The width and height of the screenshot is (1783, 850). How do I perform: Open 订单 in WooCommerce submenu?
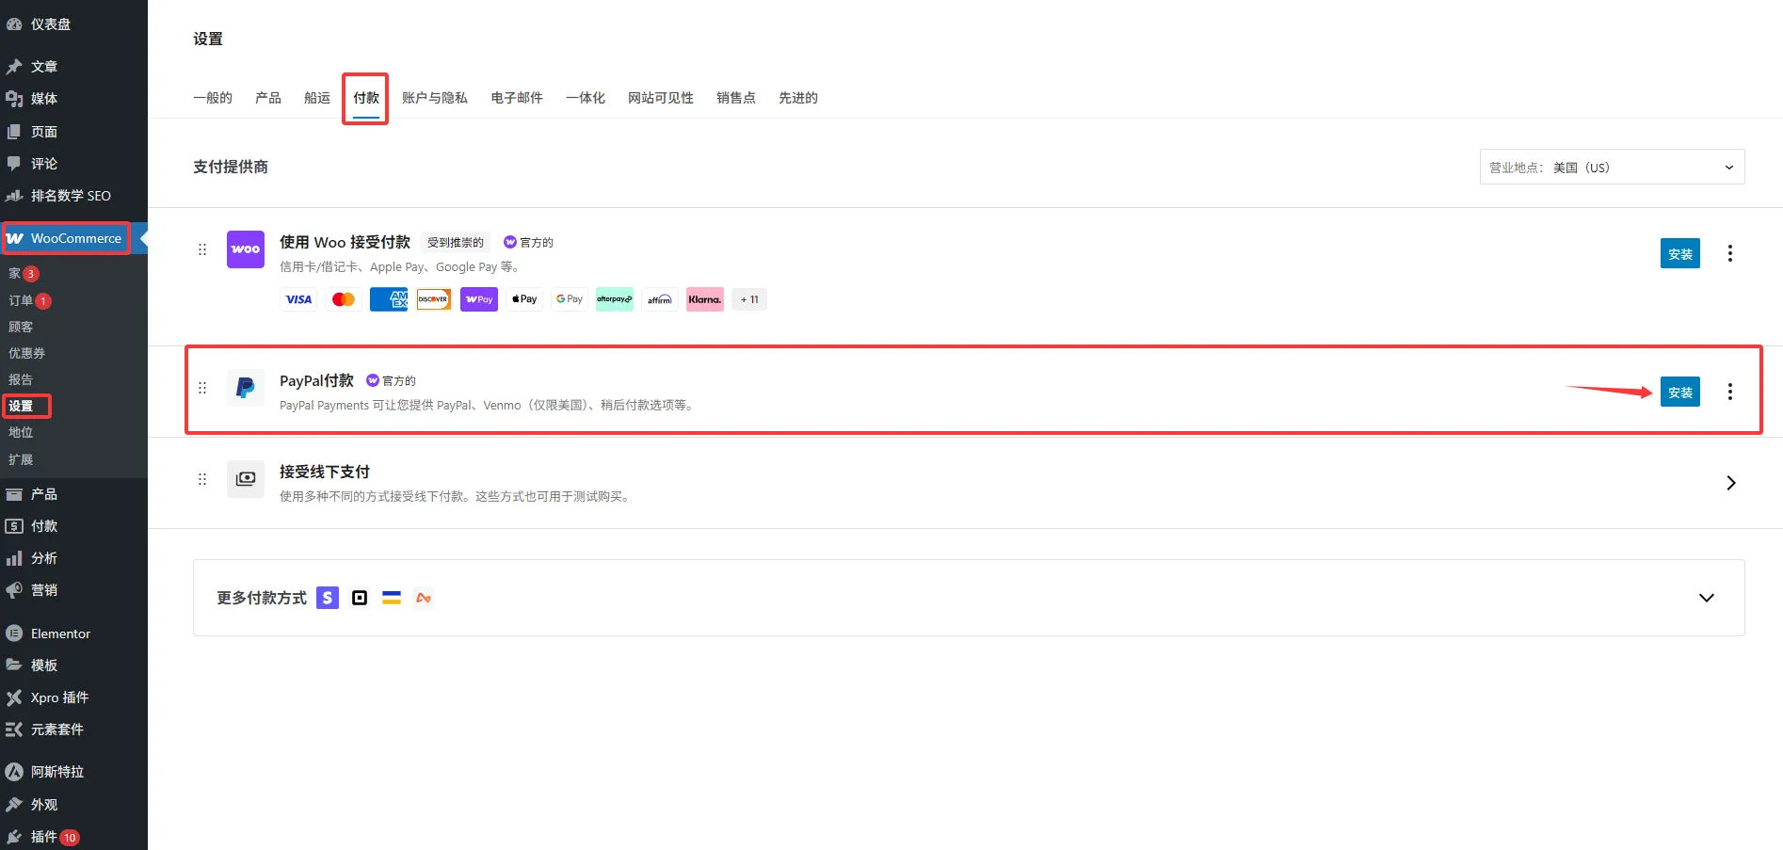click(21, 300)
